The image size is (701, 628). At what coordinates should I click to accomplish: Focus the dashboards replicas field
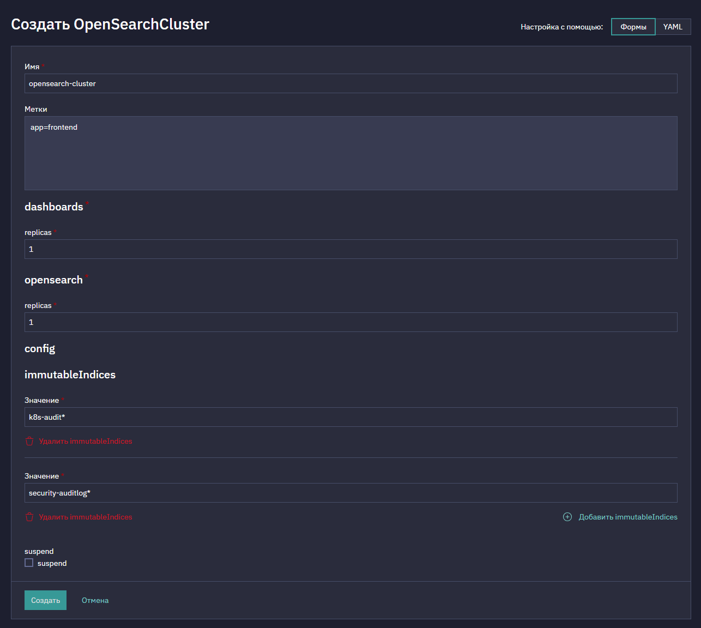[351, 249]
